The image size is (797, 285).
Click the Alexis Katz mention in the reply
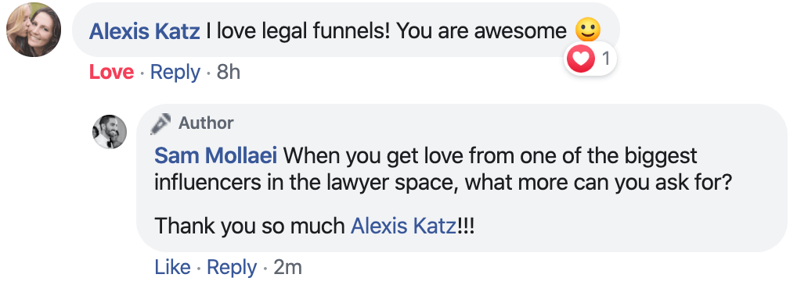click(403, 226)
